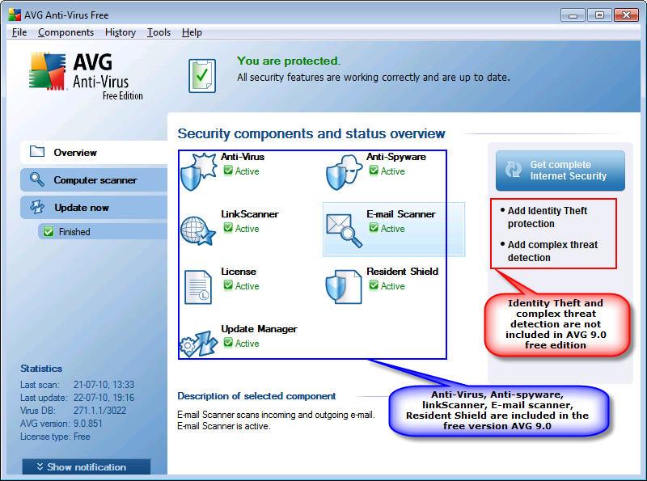
Task: Open the Computer scanner section
Action: coord(94,179)
